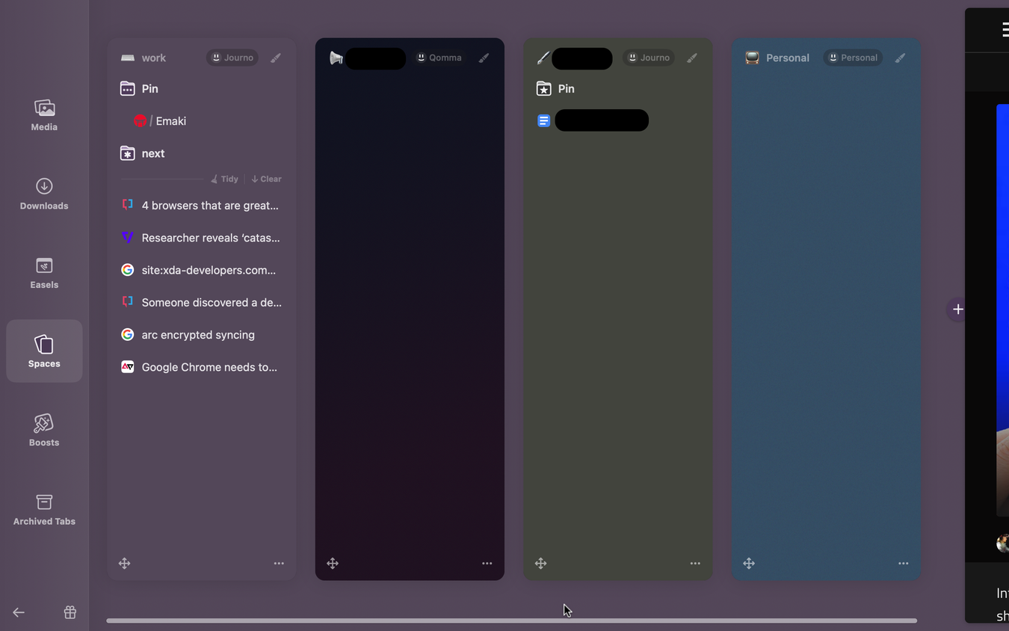Open the more options menu on Personal space

tap(903, 563)
